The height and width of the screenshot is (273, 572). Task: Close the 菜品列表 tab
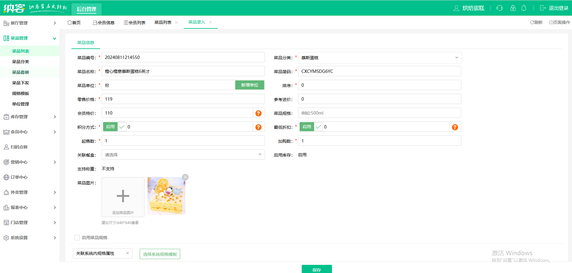click(x=177, y=22)
